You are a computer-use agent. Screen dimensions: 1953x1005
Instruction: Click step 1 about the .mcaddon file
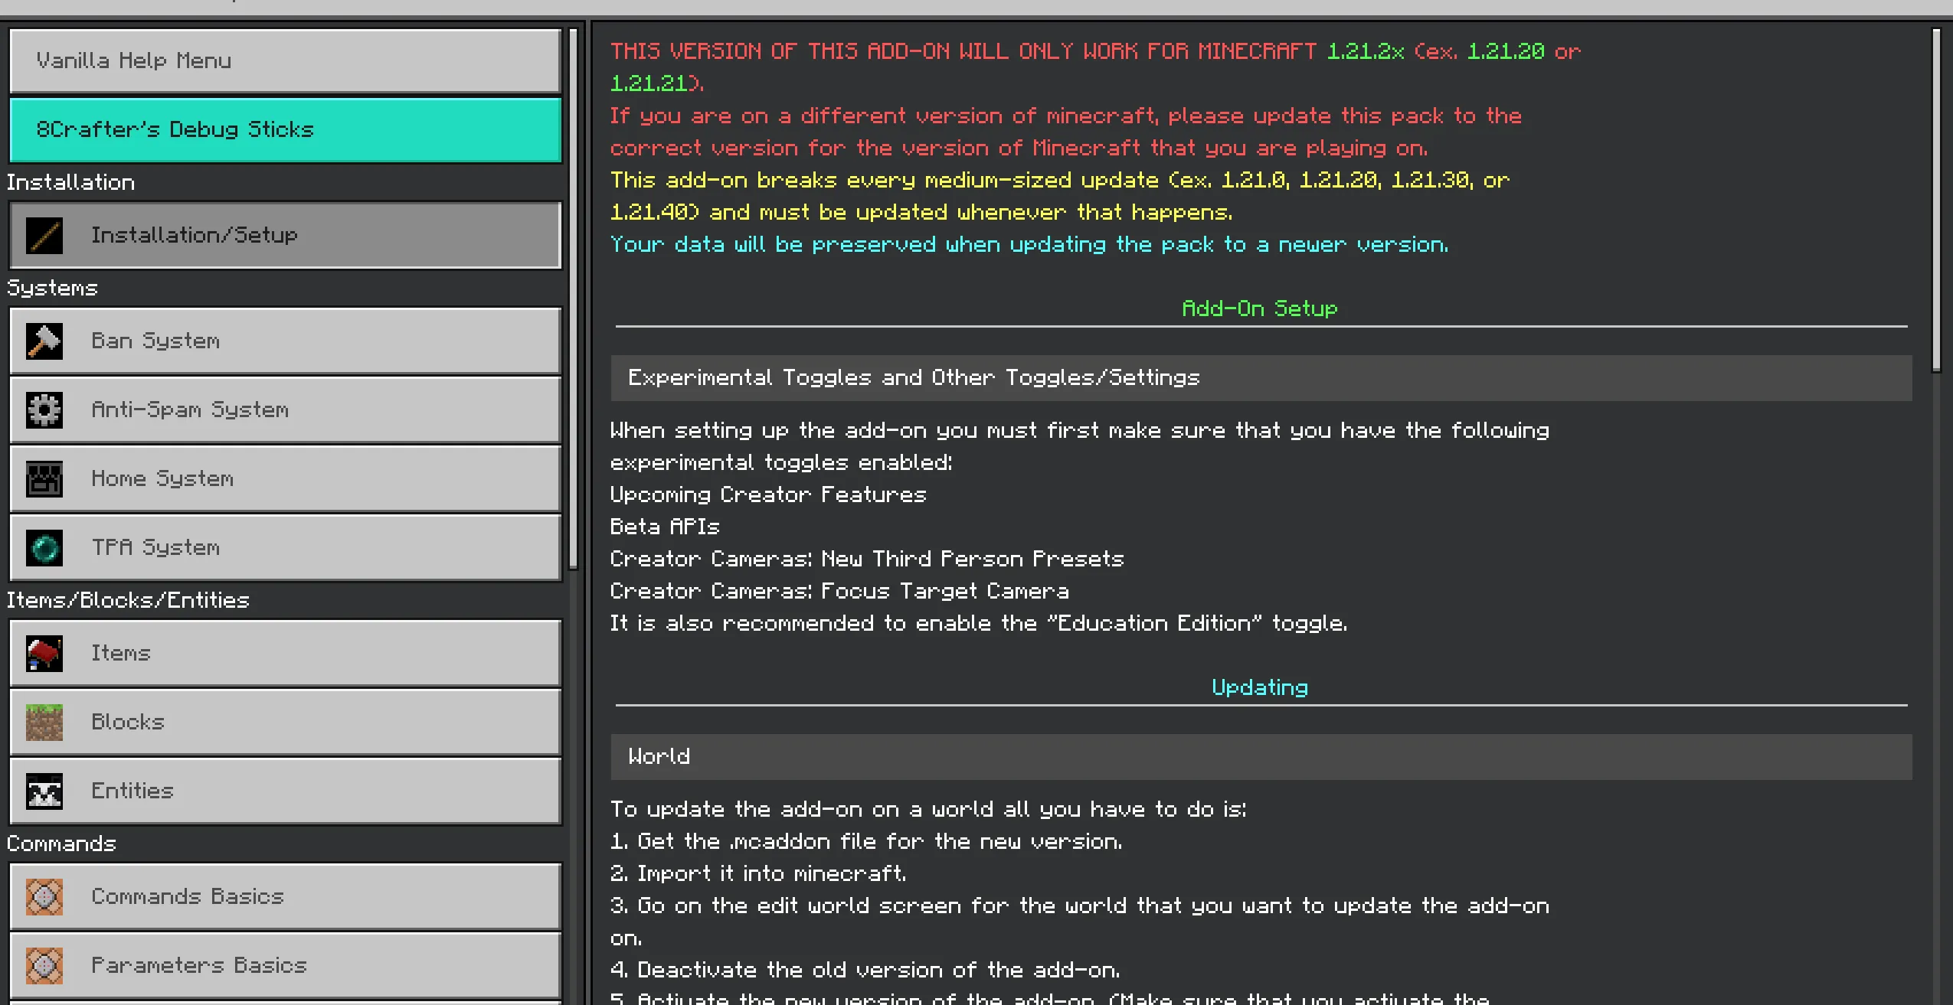tap(866, 841)
